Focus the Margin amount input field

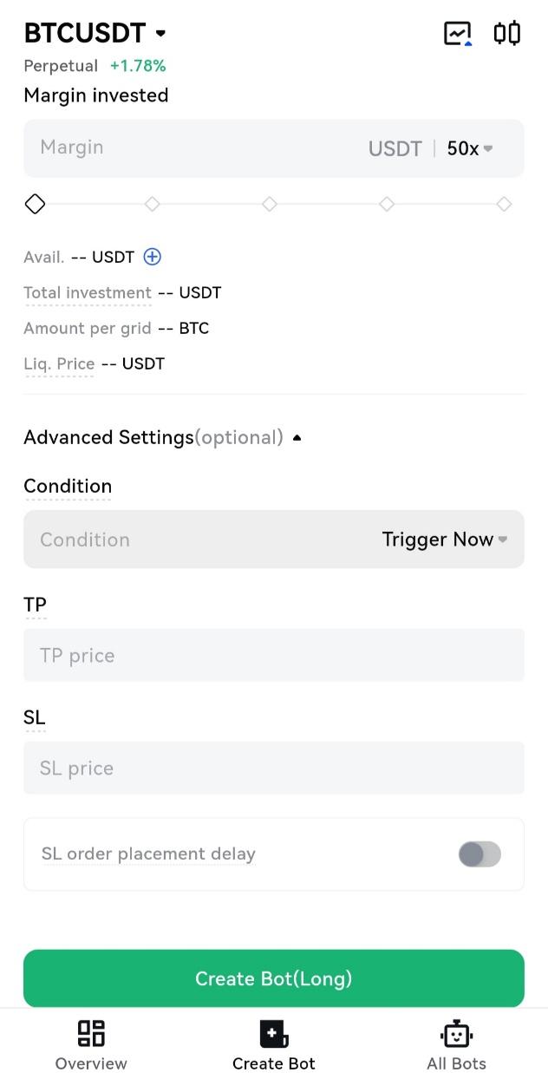pos(191,148)
